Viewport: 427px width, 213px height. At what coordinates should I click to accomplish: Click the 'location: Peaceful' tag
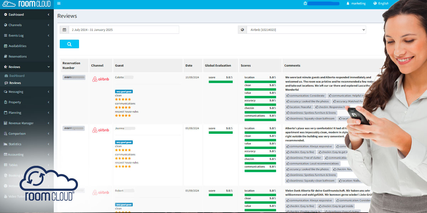click(x=299, y=107)
